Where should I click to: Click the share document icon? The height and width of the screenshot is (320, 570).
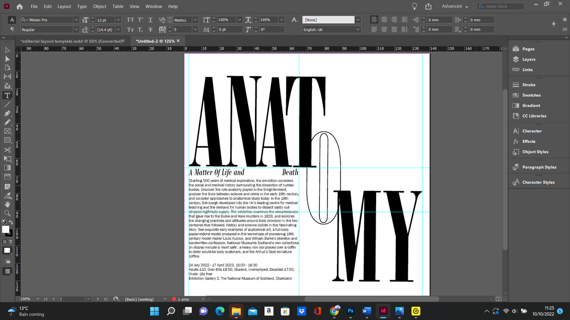click(x=428, y=6)
